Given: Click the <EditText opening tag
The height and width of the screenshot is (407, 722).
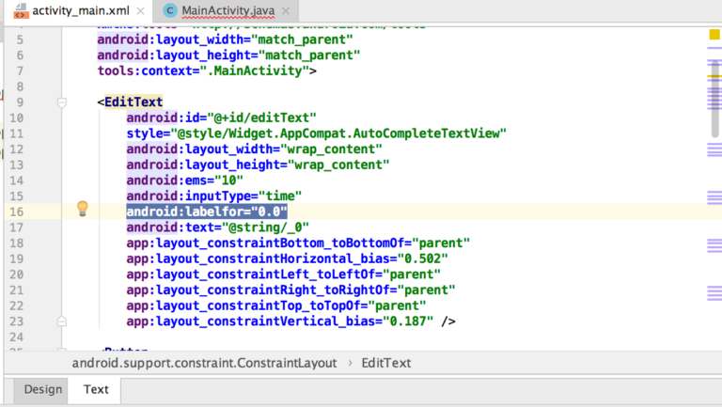Looking at the screenshot, I should click(130, 102).
